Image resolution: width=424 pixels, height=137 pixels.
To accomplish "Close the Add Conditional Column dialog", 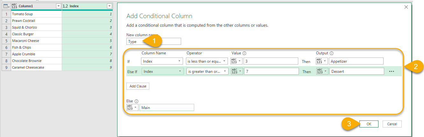I will (406, 7).
